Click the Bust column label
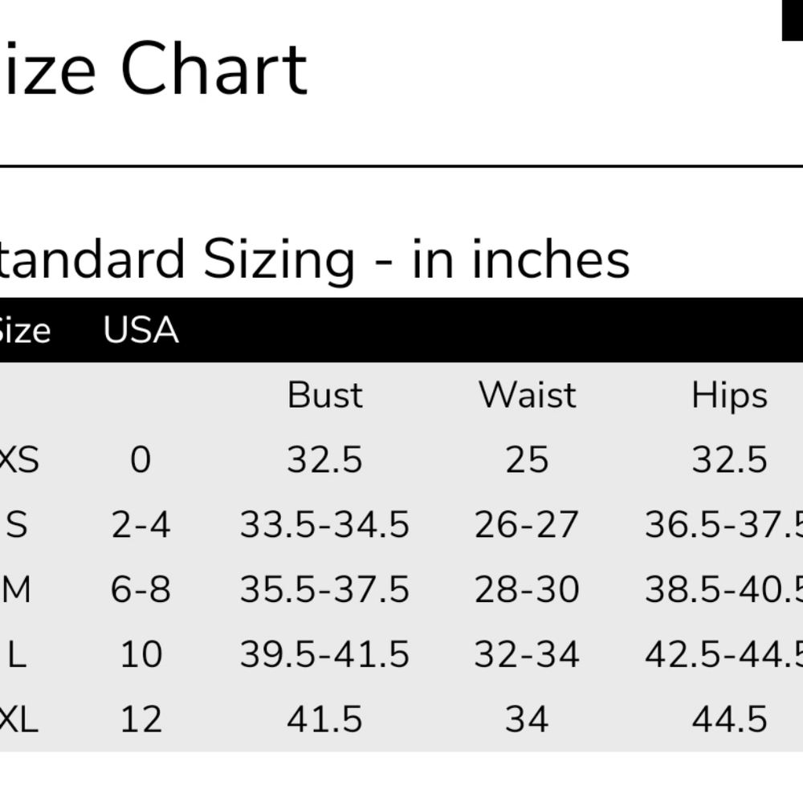The width and height of the screenshot is (803, 802). [x=325, y=395]
